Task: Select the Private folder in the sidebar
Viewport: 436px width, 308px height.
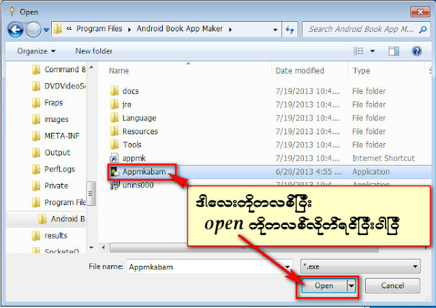Action: (50, 185)
